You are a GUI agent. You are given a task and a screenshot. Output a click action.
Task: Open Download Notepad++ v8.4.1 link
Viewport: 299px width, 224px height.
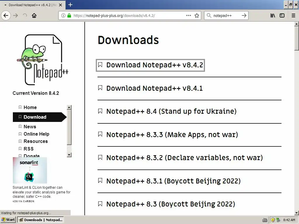154,88
